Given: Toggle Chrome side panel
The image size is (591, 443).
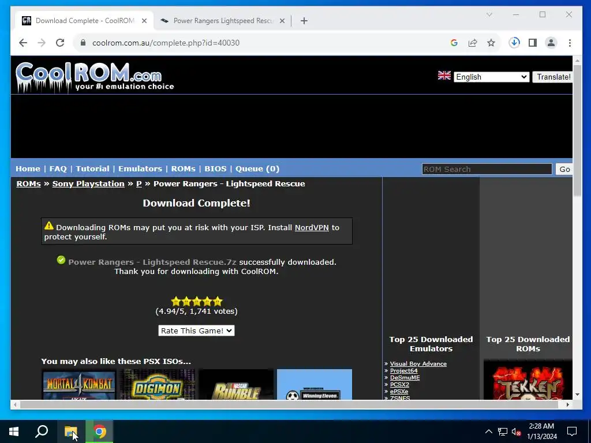Looking at the screenshot, I should click(533, 43).
